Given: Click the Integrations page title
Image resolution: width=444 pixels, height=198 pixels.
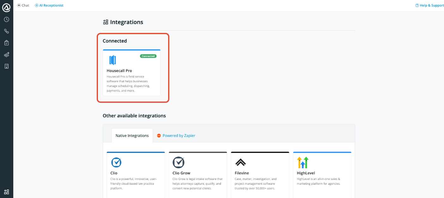Looking at the screenshot, I should [x=127, y=22].
